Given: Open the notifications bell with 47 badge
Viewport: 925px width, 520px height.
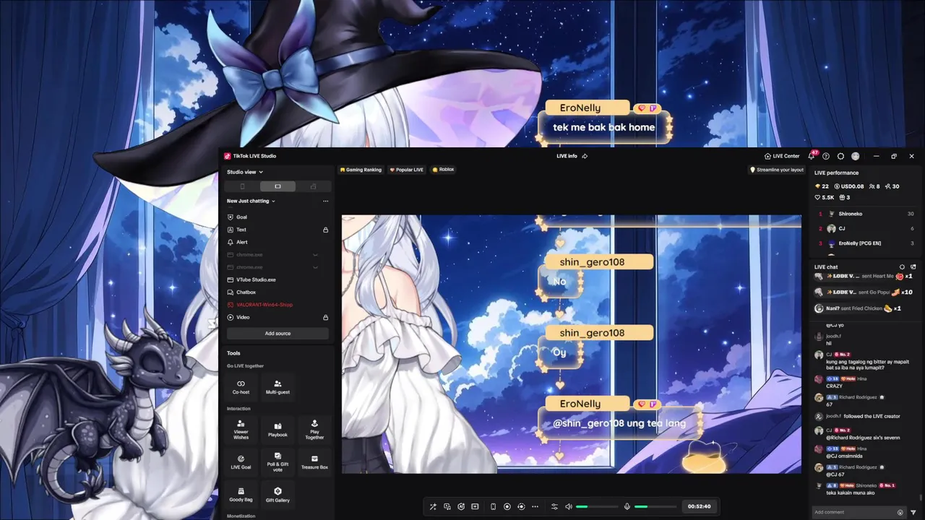Looking at the screenshot, I should pyautogui.click(x=812, y=156).
